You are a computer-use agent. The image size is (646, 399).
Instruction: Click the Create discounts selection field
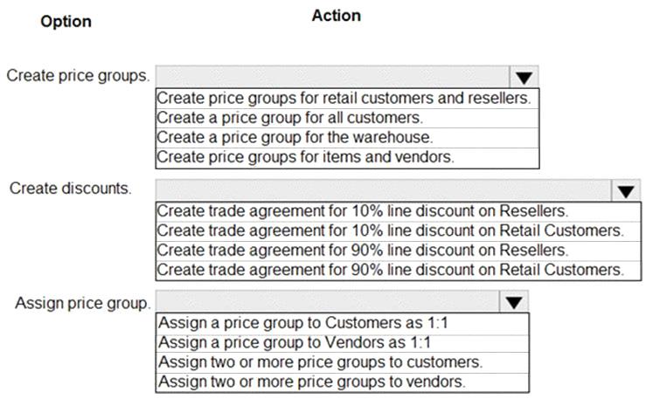383,191
